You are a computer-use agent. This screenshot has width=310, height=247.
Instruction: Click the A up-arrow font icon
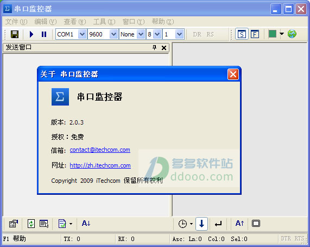(239, 224)
